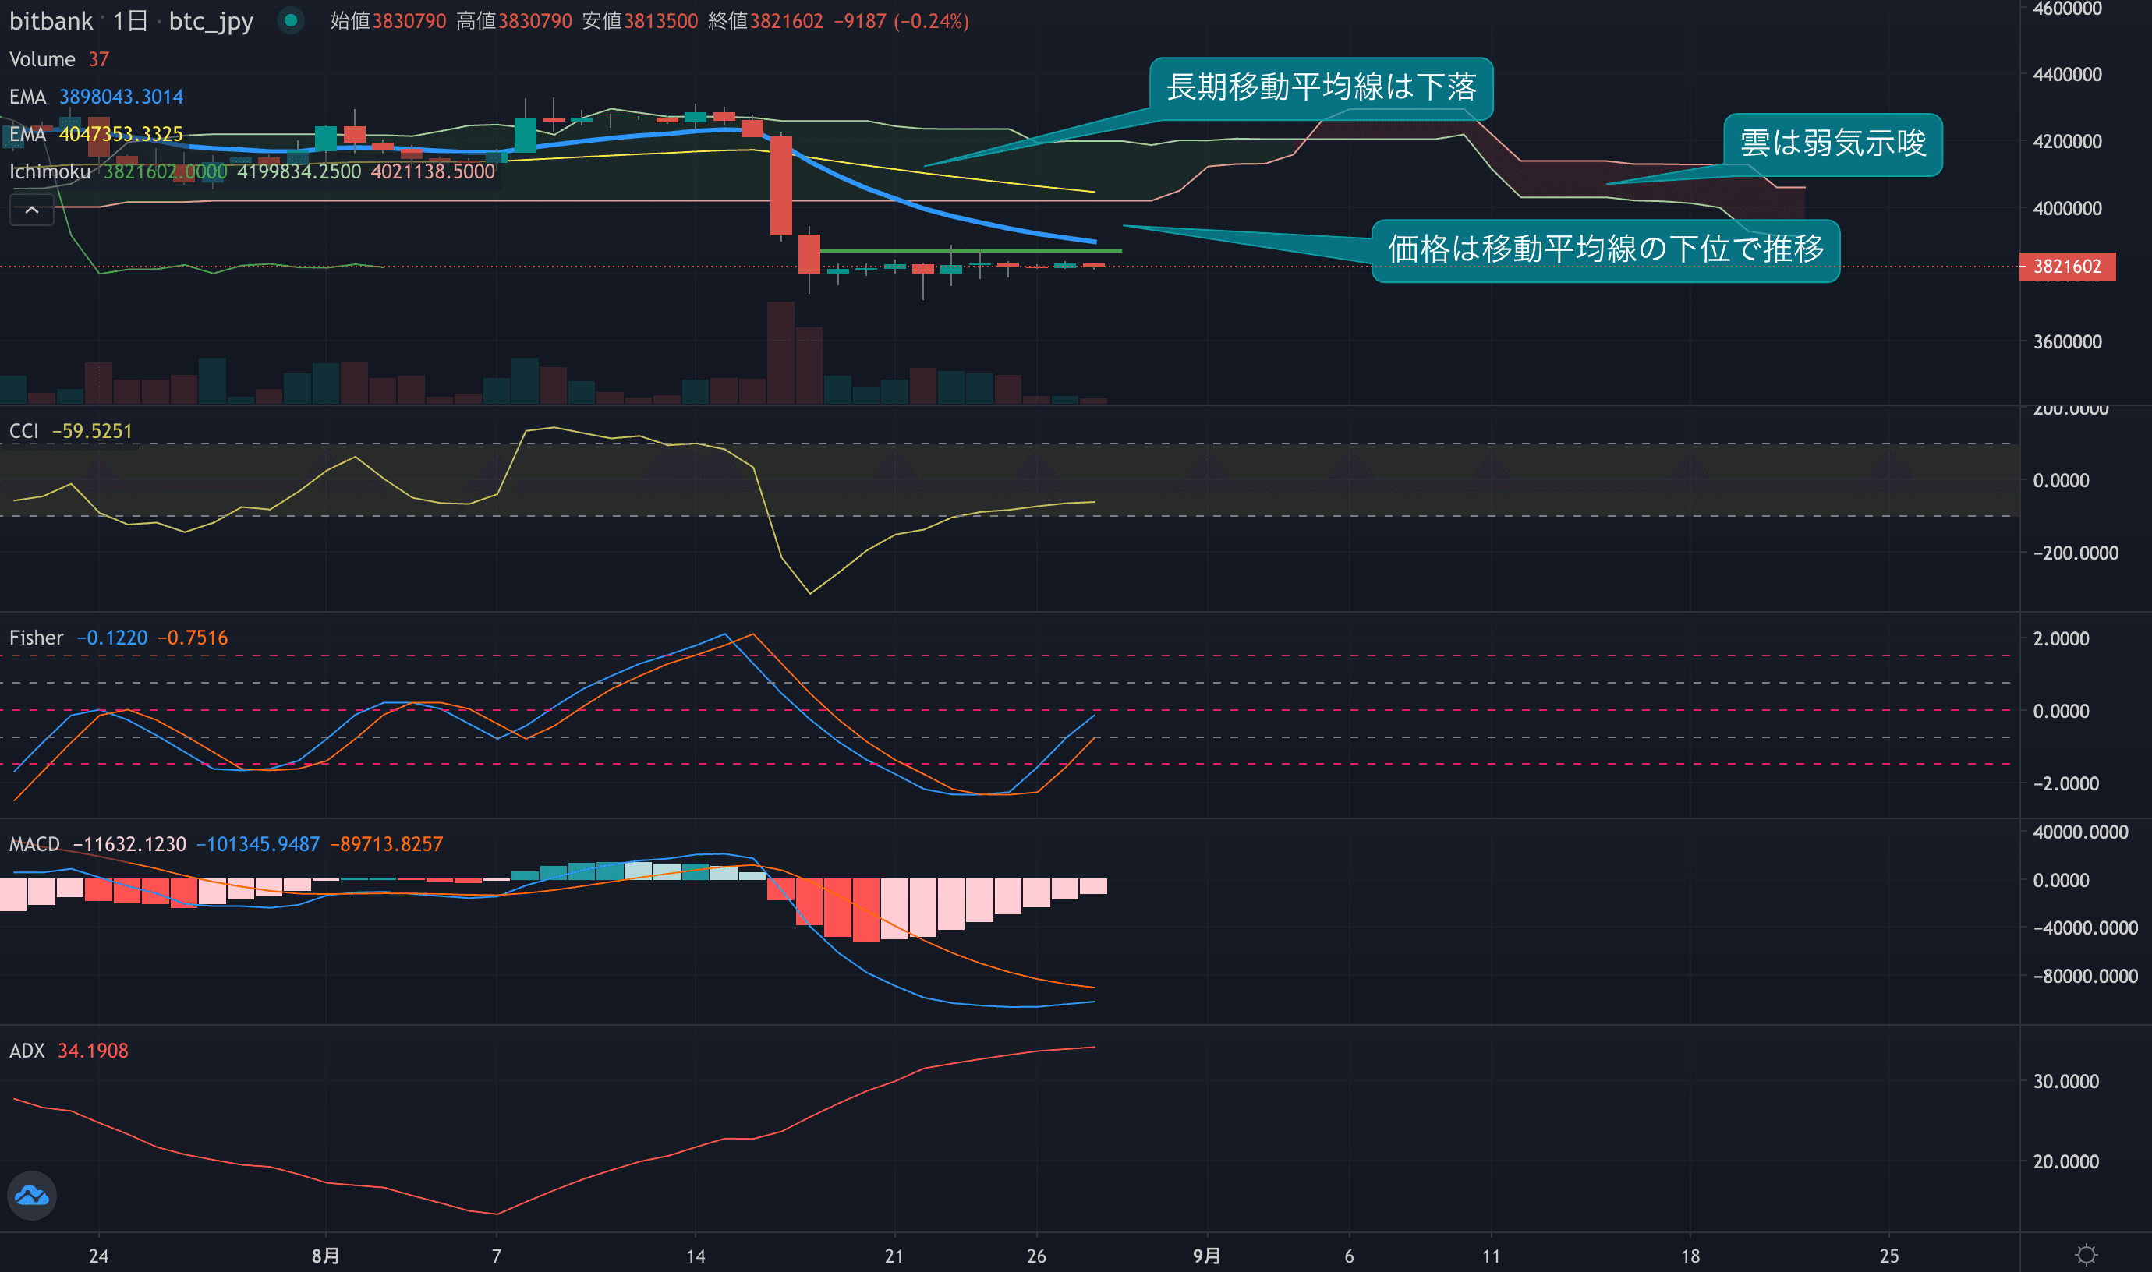This screenshot has width=2152, height=1272.
Task: Click the large red candle on August 17
Action: click(x=780, y=185)
